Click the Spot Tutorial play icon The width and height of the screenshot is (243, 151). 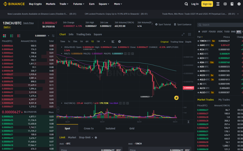(x=156, y=24)
